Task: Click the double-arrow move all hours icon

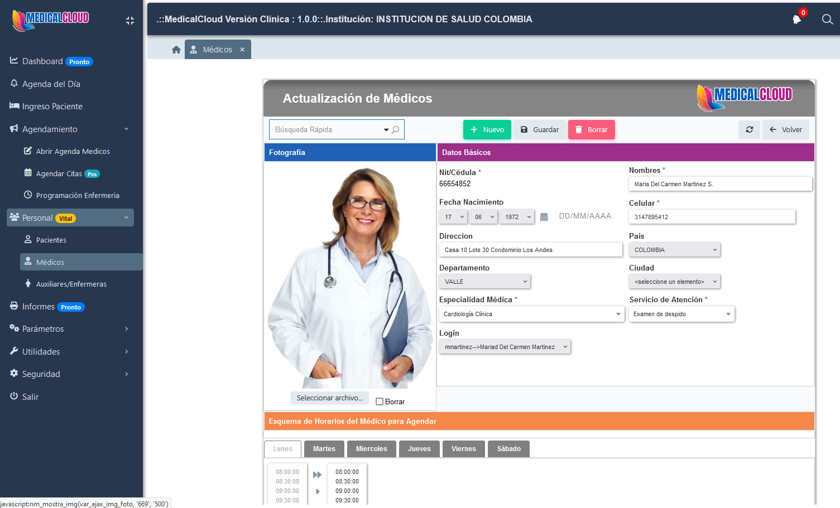Action: (317, 475)
